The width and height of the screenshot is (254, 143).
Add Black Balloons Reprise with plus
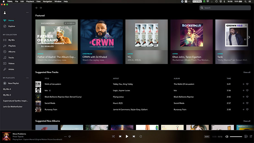point(243,97)
